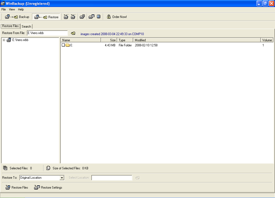Select the E: folder row name
The height and width of the screenshot is (198, 275).
point(71,45)
